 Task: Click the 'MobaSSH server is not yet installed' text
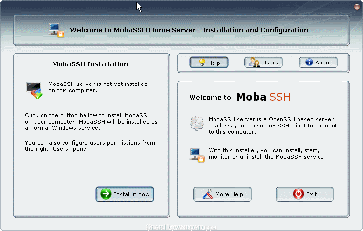click(98, 87)
